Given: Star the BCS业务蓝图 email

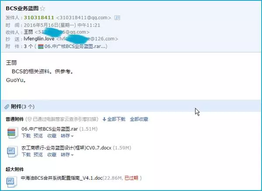Looking at the screenshot, I should point(43,8).
